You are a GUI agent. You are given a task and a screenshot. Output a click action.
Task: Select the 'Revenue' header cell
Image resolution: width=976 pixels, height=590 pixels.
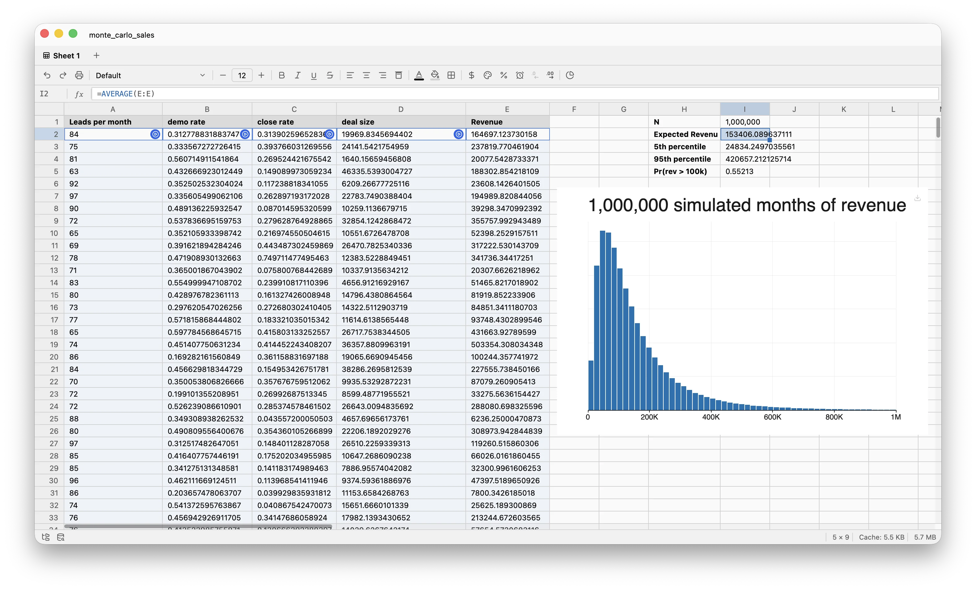[x=507, y=122]
